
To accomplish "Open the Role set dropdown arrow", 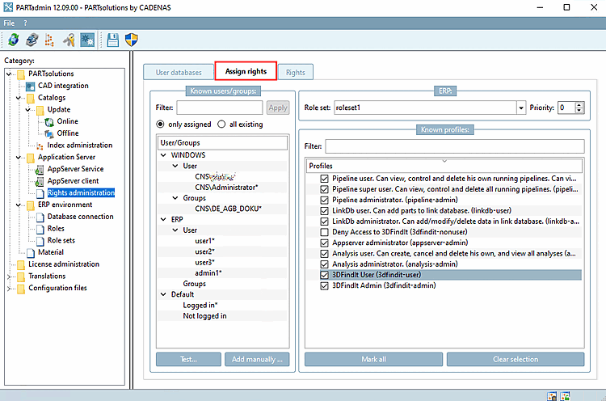I will coord(521,108).
